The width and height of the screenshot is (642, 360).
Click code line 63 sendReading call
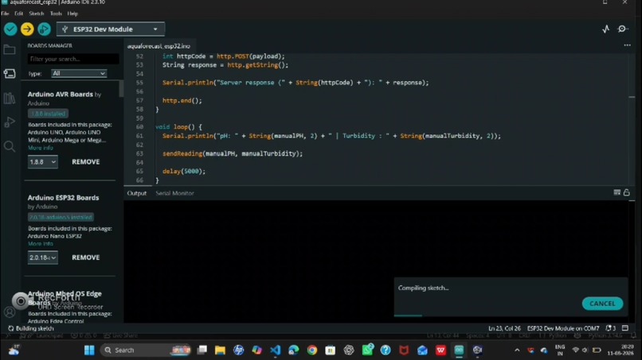(233, 153)
